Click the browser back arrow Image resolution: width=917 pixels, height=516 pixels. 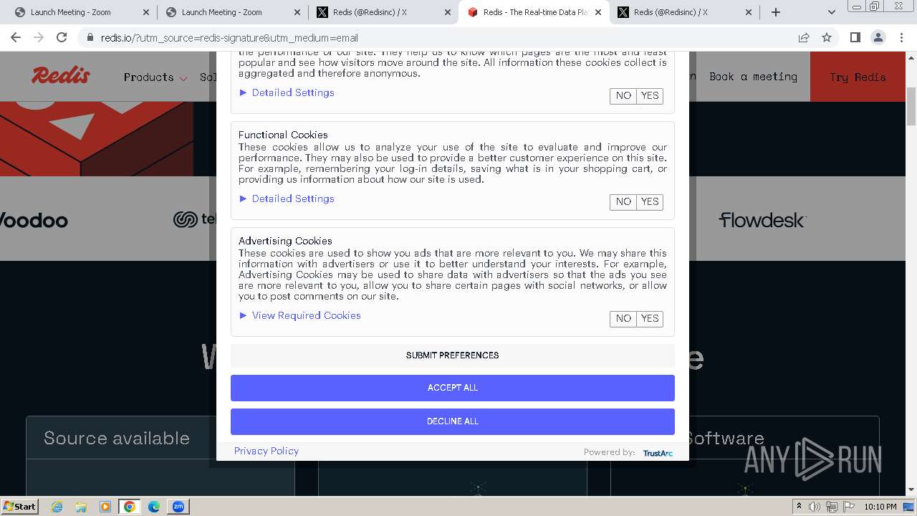(16, 37)
